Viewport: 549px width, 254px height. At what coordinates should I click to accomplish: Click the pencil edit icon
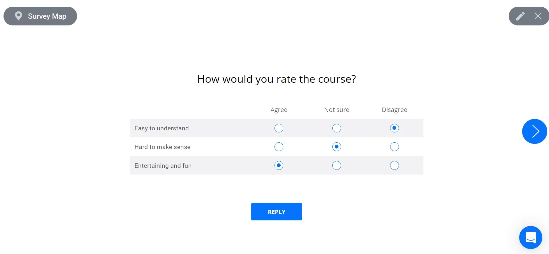coord(520,16)
